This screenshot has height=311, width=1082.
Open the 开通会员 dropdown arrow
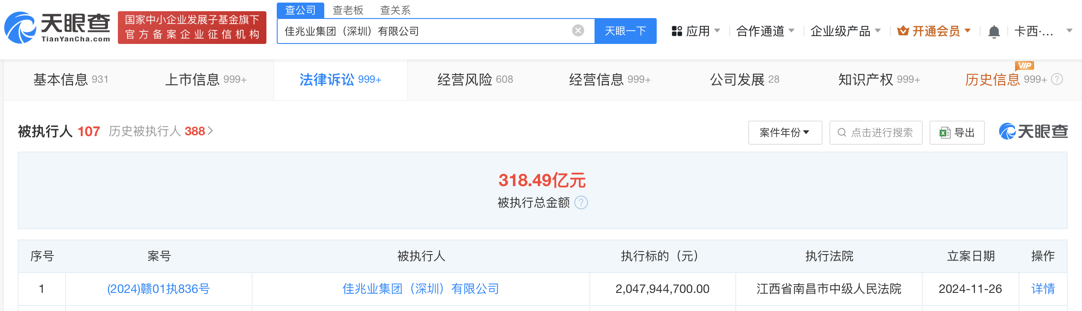click(x=968, y=31)
